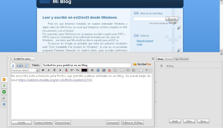Switch to the blogs tab
Image resolution: width=223 pixels, height=128 pixels.
[x=161, y=59]
